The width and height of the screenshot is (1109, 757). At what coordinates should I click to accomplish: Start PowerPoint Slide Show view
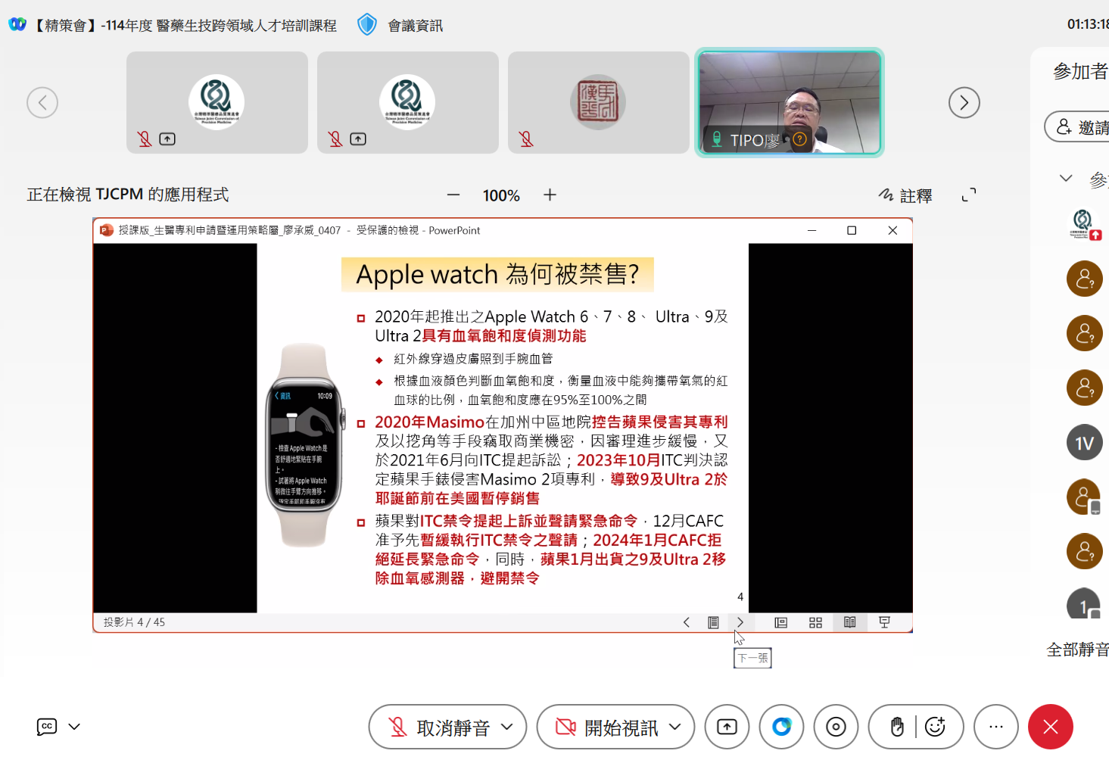point(884,622)
